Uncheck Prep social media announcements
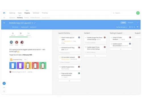Viewport: 142px width, 106px height. coord(60,73)
